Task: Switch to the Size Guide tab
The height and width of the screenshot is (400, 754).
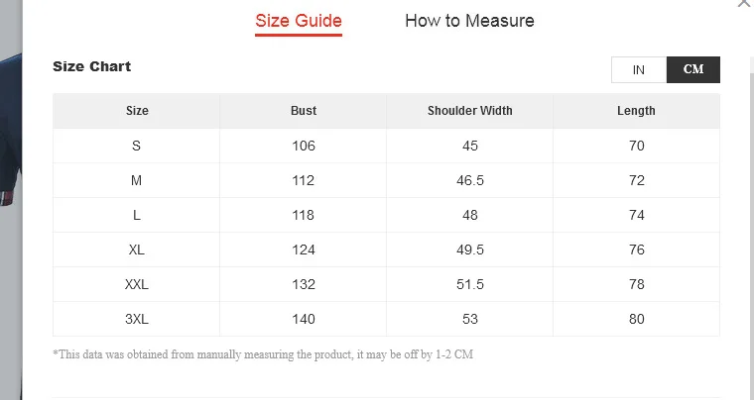Action: point(299,21)
